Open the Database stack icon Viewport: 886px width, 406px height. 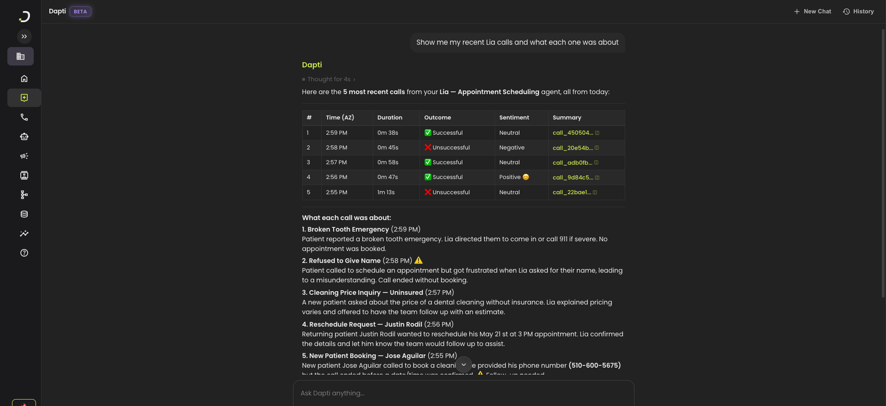click(24, 214)
